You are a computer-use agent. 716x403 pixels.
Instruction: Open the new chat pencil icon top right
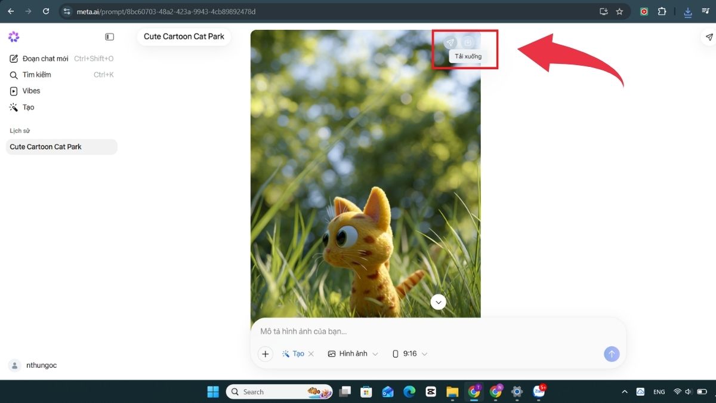click(709, 36)
